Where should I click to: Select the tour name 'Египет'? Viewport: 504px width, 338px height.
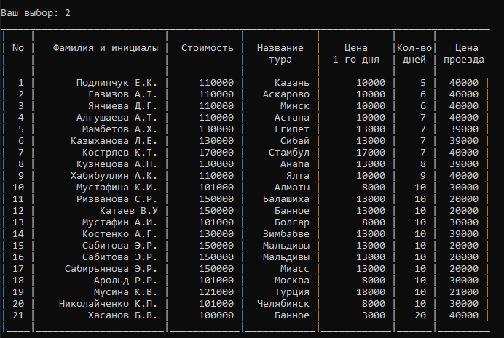[292, 129]
